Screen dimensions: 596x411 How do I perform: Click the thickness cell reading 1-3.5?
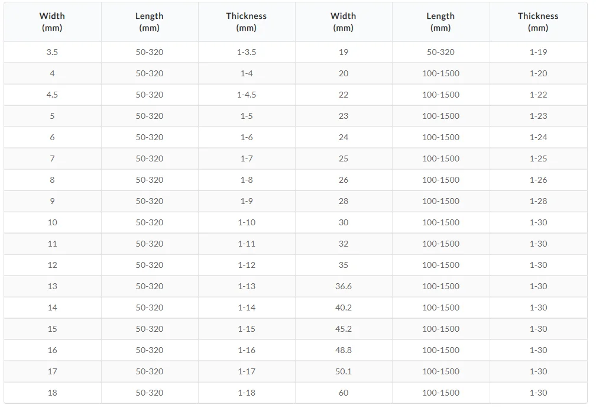247,52
